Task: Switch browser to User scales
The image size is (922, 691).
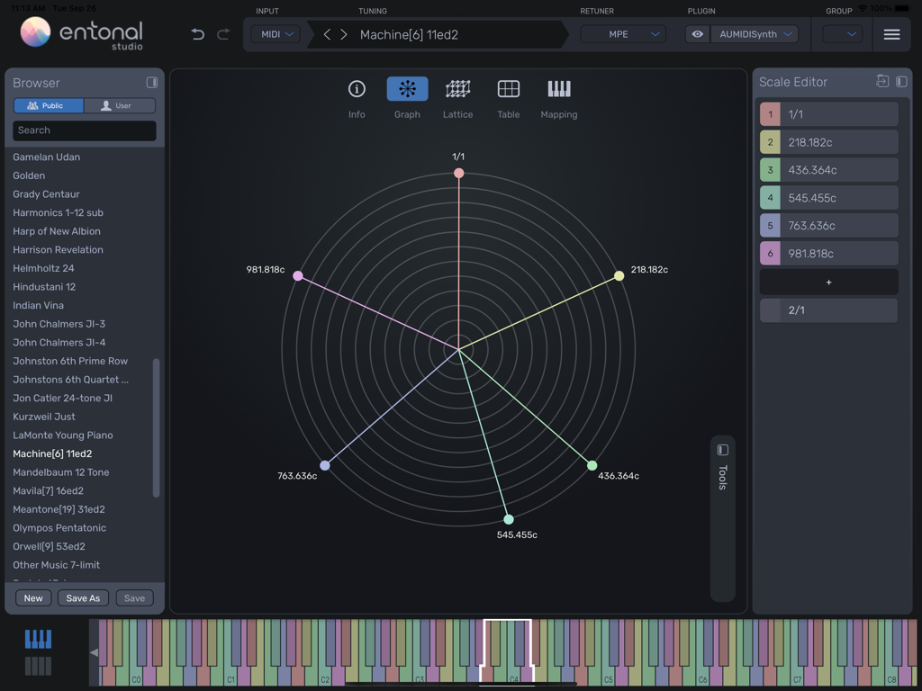Action: click(120, 105)
